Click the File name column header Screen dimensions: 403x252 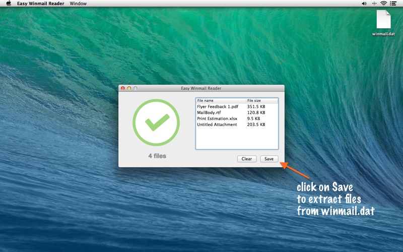(221, 100)
